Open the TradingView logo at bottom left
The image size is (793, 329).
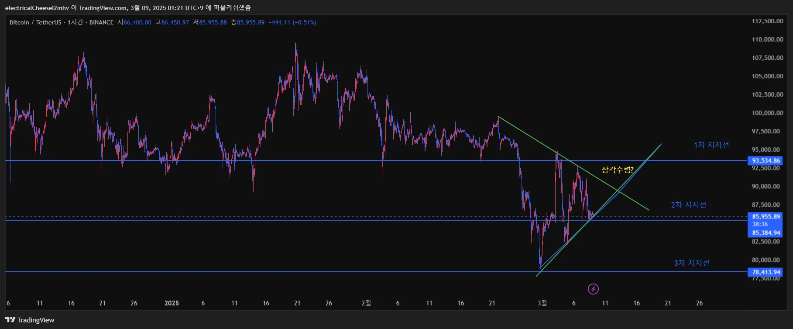click(x=30, y=320)
